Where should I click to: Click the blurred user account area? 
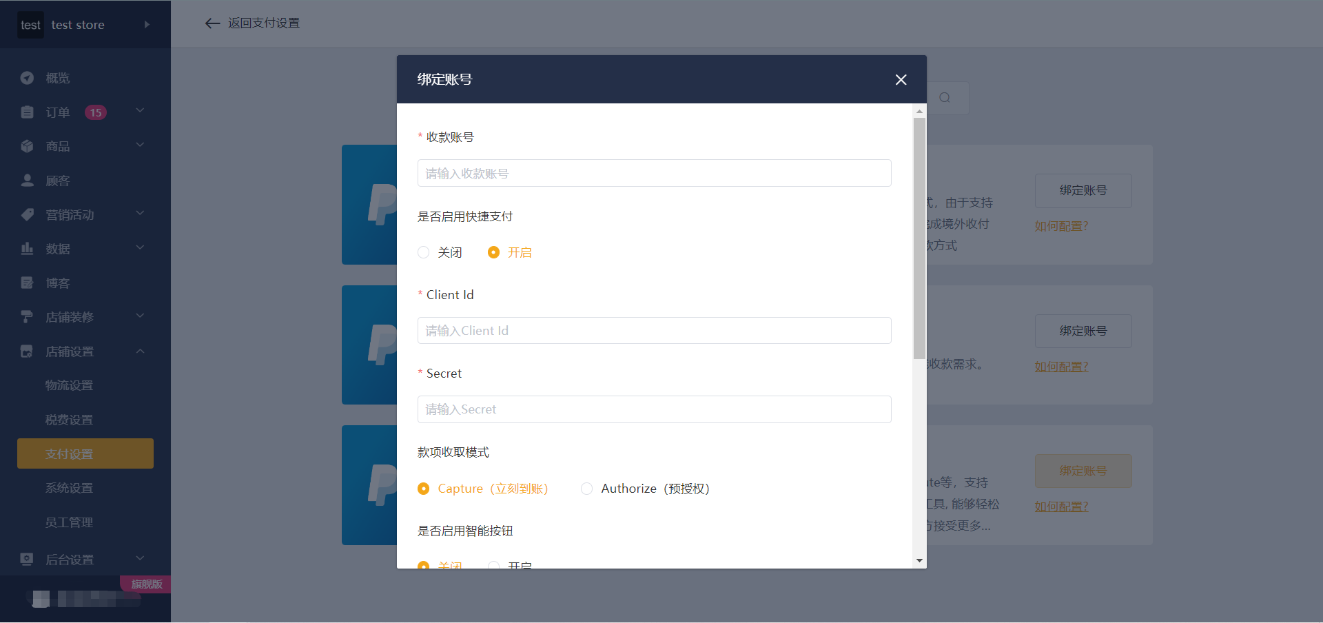(x=85, y=598)
